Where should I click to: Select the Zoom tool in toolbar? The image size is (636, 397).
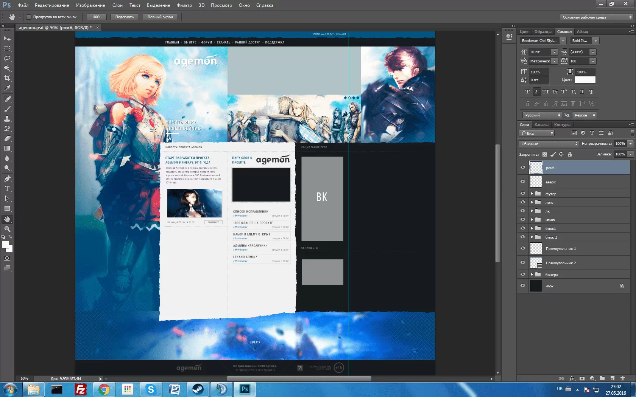point(7,229)
